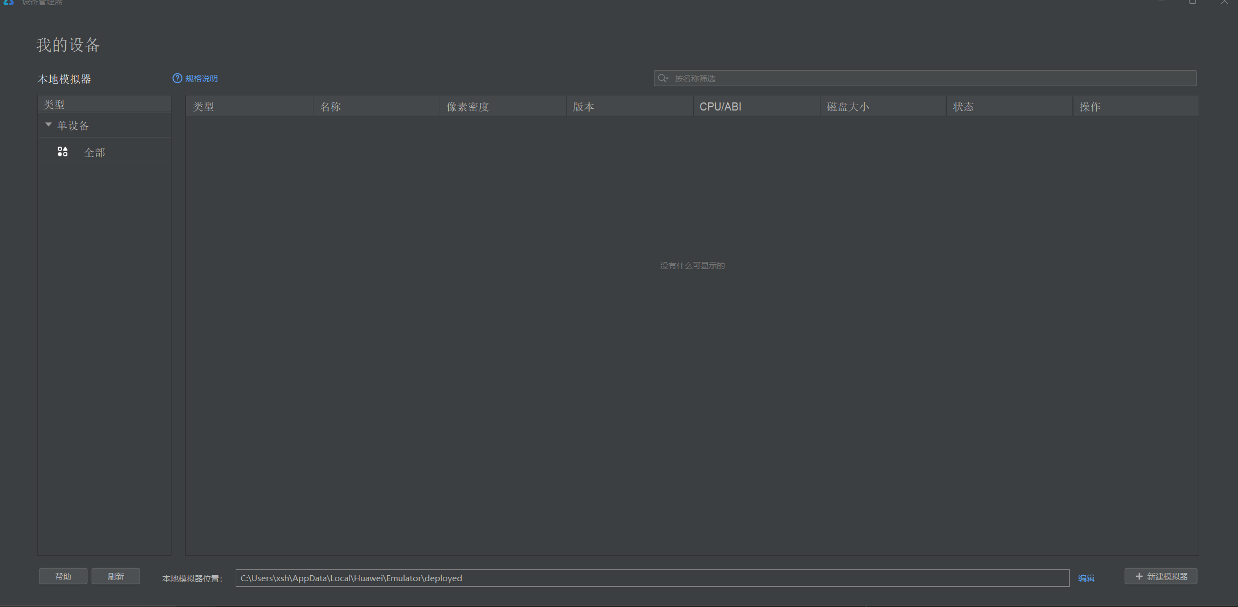Open the 规格说明 help link

201,79
